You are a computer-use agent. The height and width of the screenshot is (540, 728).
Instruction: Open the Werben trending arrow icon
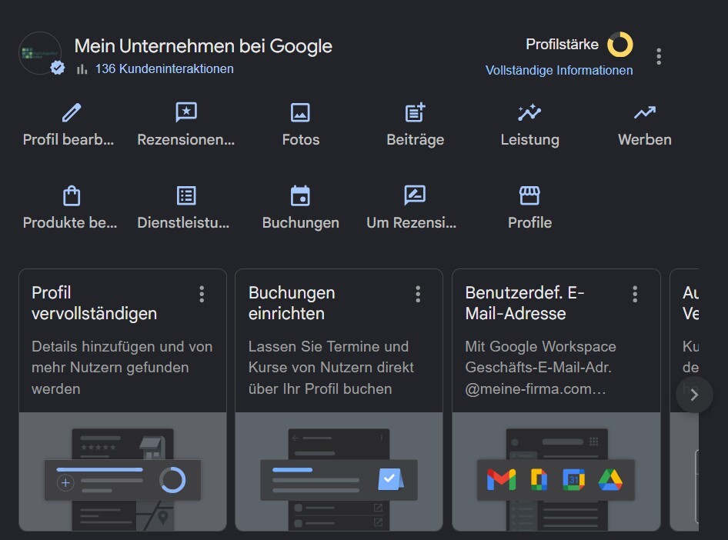pos(645,112)
